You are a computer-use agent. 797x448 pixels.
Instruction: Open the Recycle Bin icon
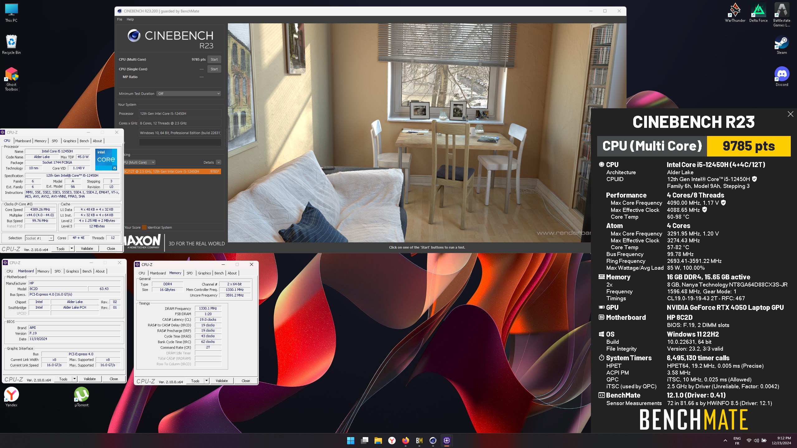(12, 44)
